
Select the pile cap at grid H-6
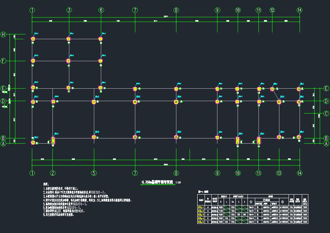pyautogui.click(x=100, y=39)
